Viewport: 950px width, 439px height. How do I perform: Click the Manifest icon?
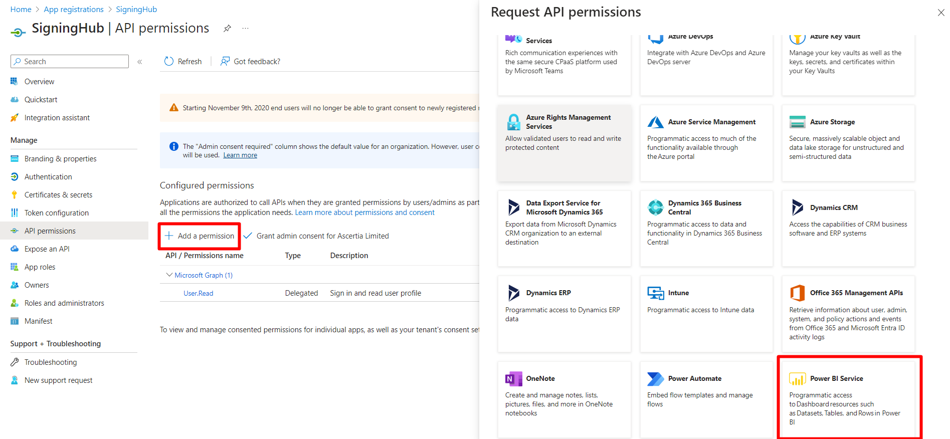[15, 321]
